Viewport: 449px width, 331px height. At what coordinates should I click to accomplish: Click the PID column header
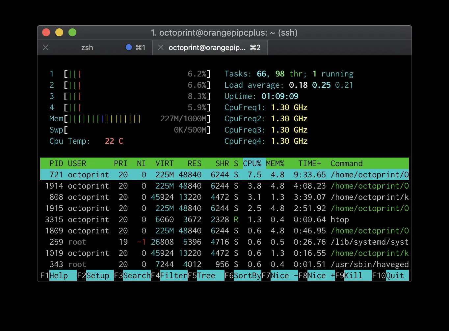56,164
